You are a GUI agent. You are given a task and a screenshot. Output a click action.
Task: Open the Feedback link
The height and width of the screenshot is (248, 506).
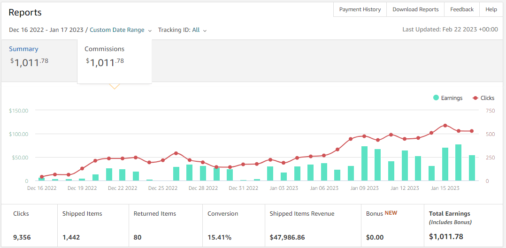coord(461,9)
